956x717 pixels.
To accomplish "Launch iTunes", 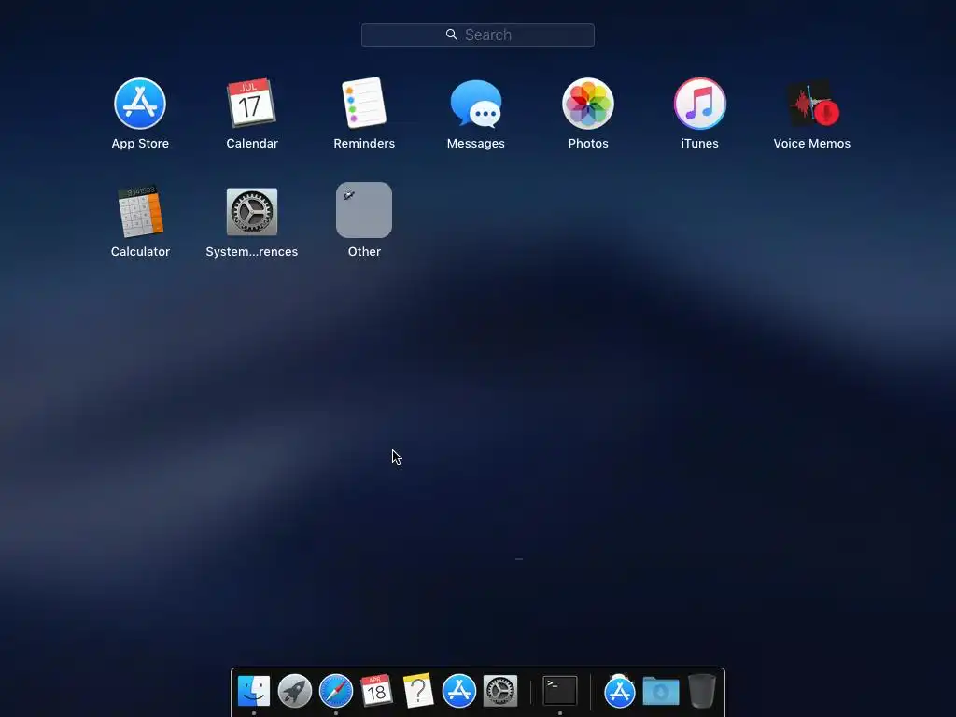I will pos(699,103).
